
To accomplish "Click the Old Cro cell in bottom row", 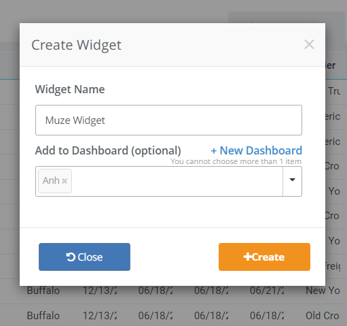I will click(323, 316).
